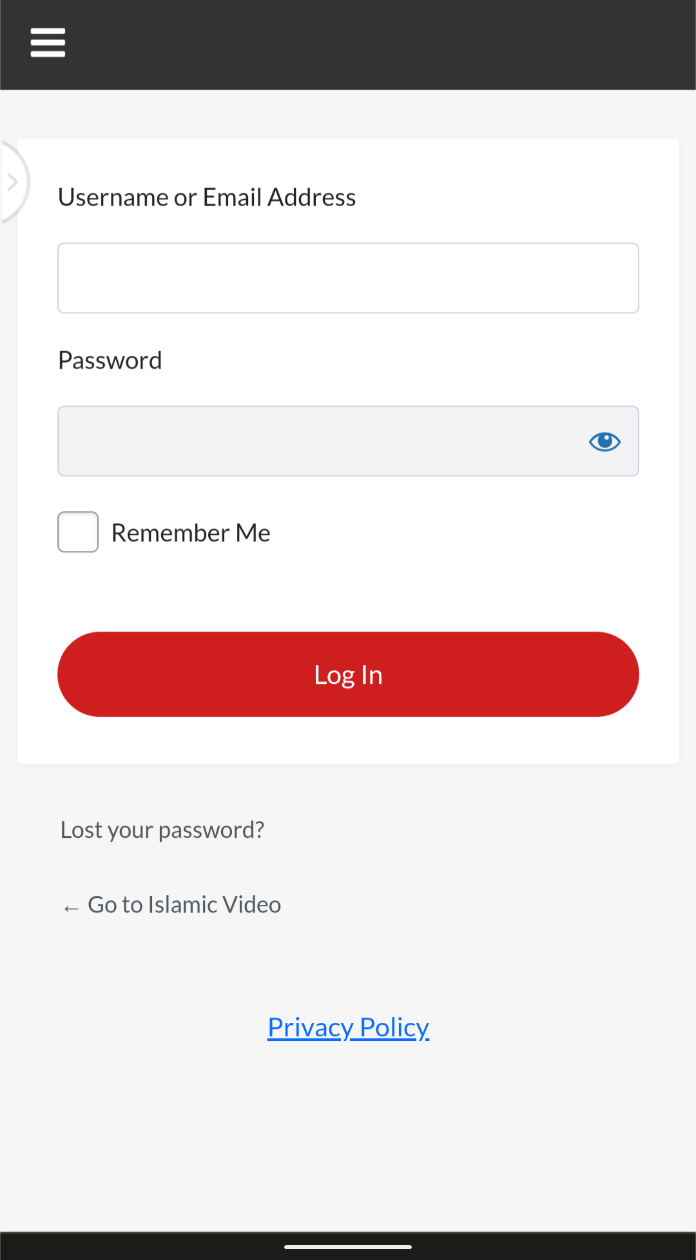Focus the Username or Email Address field
The image size is (696, 1260).
click(348, 278)
